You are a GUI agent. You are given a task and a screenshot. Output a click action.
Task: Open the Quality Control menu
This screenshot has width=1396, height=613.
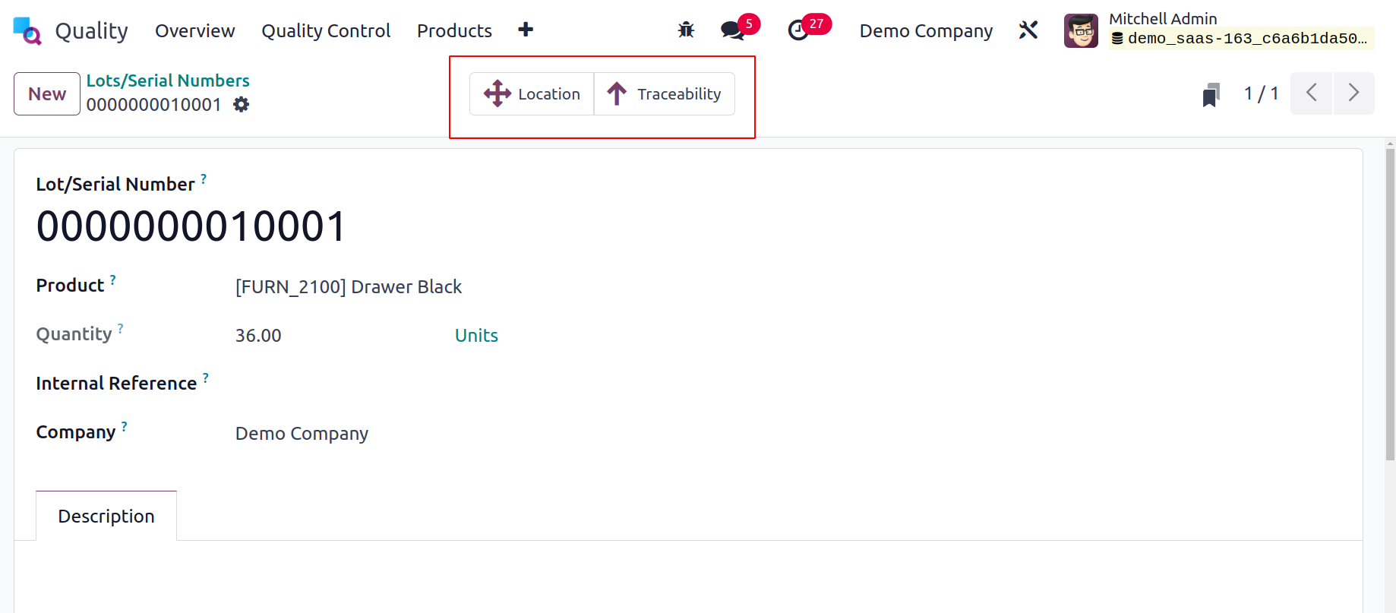326,31
